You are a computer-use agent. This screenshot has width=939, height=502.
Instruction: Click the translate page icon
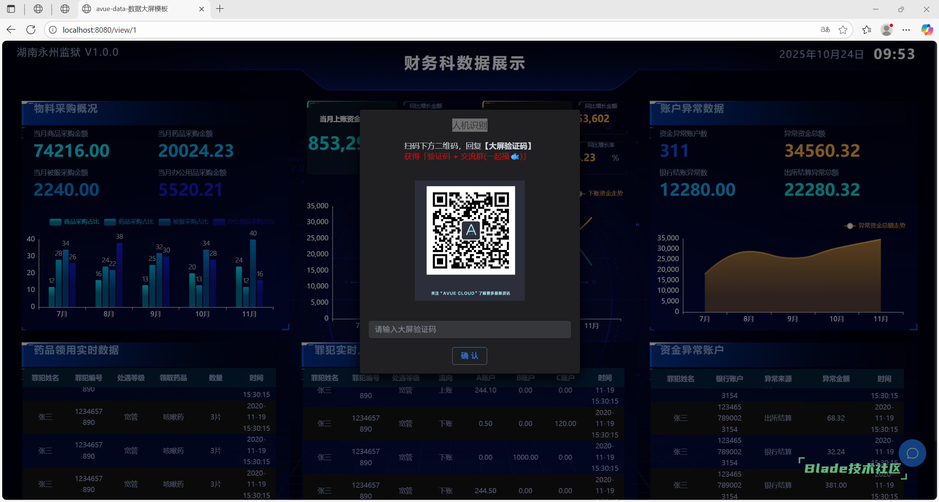click(x=825, y=30)
